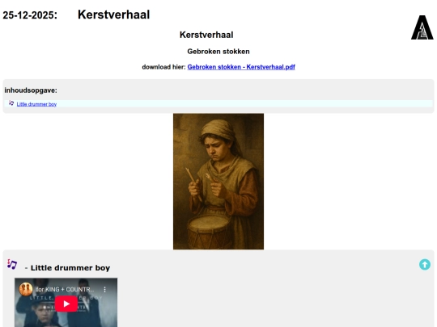Viewport: 437px width, 327px height.
Task: Click the "Little drummer boy" section heading
Action: [x=70, y=268]
